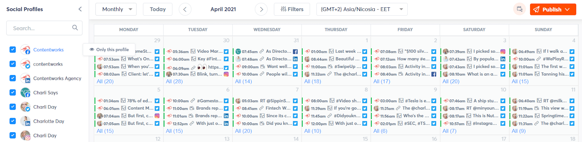Click the Charli Day Twitter avatar
Image resolution: width=582 pixels, height=142 pixels.
25,107
